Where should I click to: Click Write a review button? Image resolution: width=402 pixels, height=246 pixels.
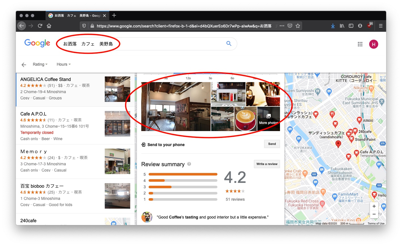(x=267, y=164)
